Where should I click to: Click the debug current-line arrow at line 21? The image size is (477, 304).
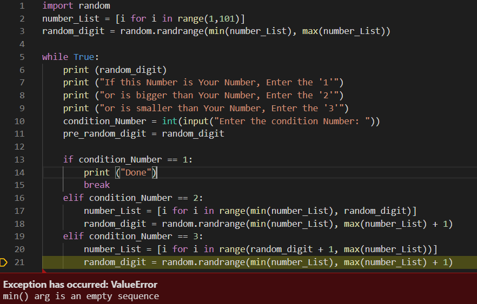point(4,262)
